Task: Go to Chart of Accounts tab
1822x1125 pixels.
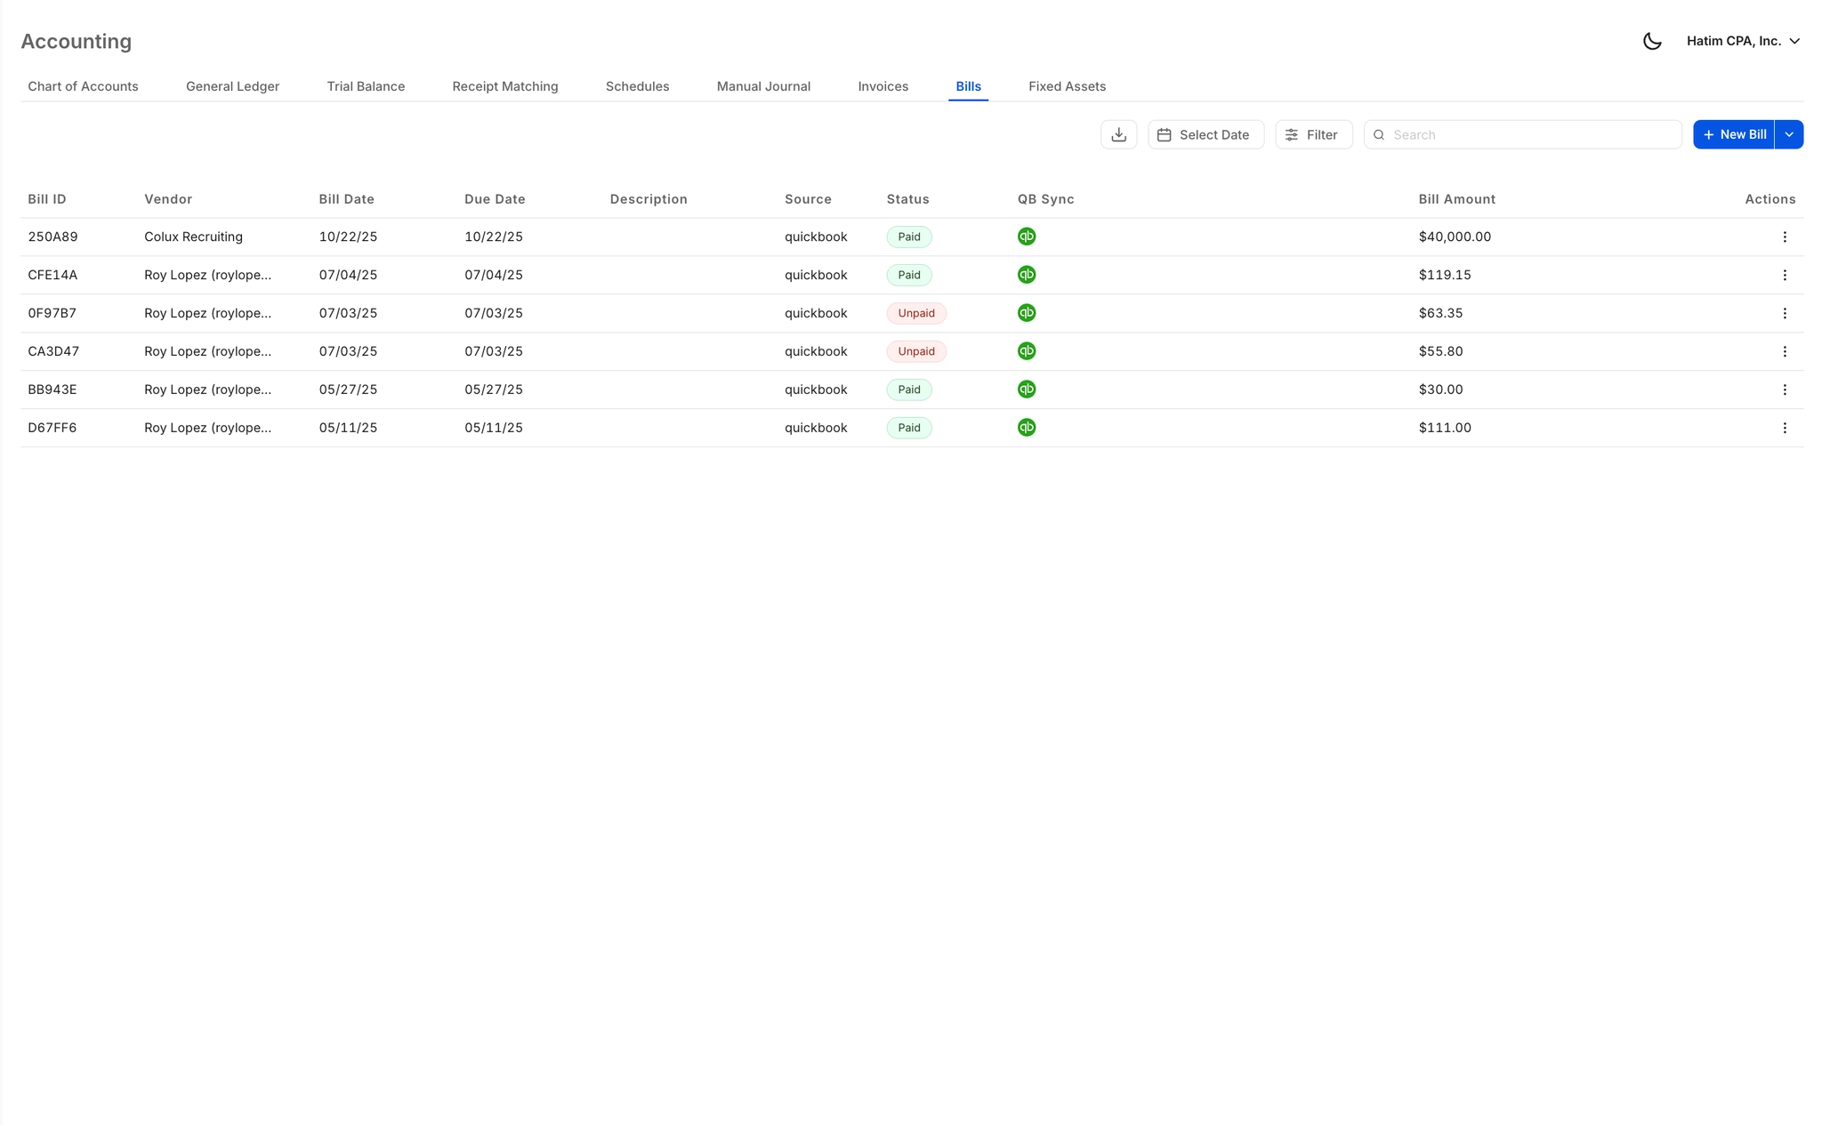Action: [83, 86]
